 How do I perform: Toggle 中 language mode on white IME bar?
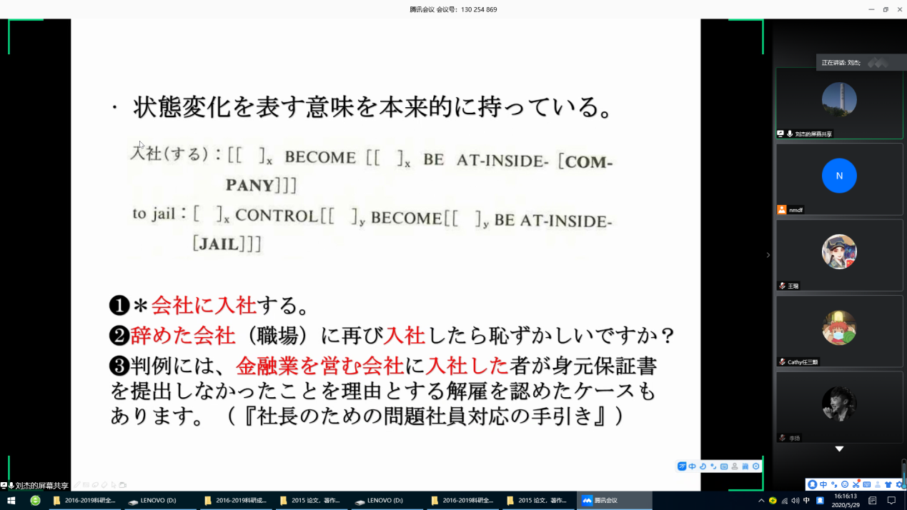pyautogui.click(x=823, y=484)
